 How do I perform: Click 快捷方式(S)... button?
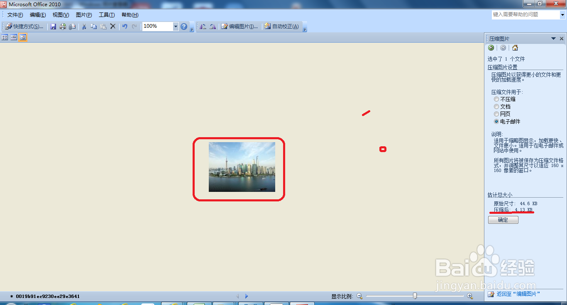click(x=24, y=27)
